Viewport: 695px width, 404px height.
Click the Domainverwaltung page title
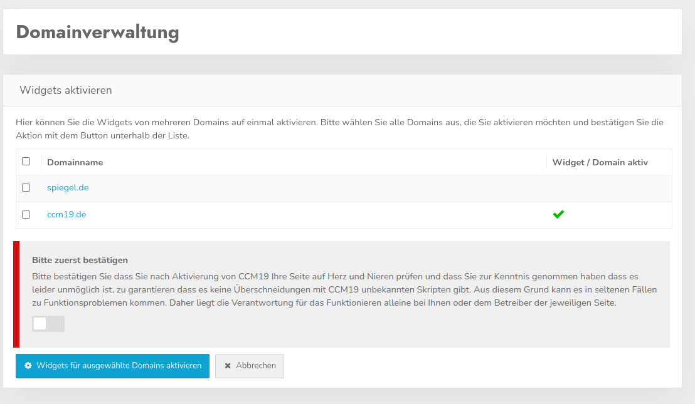[98, 32]
